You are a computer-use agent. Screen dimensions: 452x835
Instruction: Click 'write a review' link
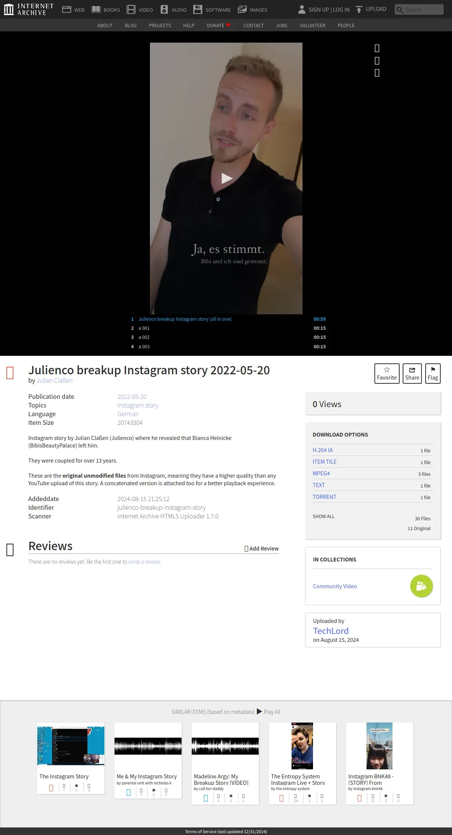144,562
